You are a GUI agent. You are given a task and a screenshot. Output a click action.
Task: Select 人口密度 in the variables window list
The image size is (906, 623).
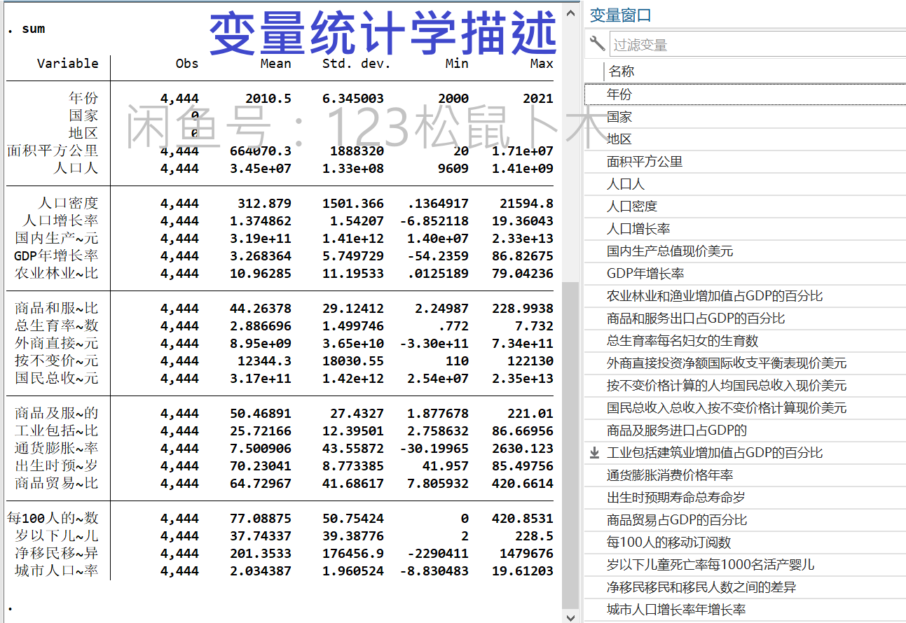coord(745,206)
